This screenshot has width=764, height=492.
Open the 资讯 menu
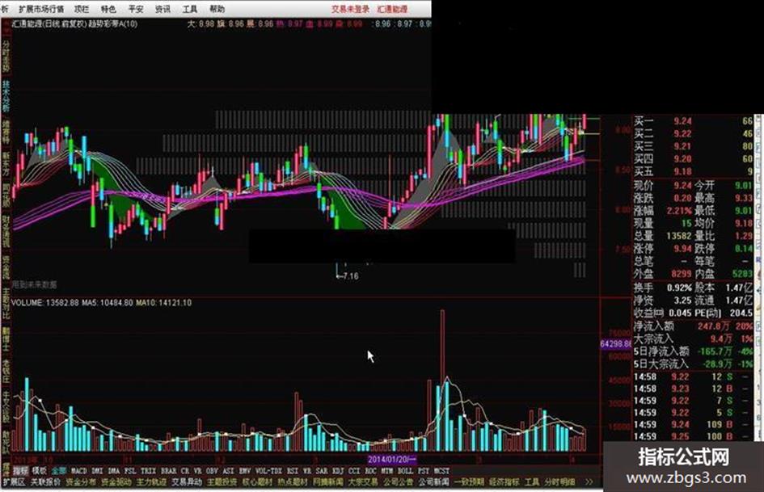pyautogui.click(x=163, y=9)
